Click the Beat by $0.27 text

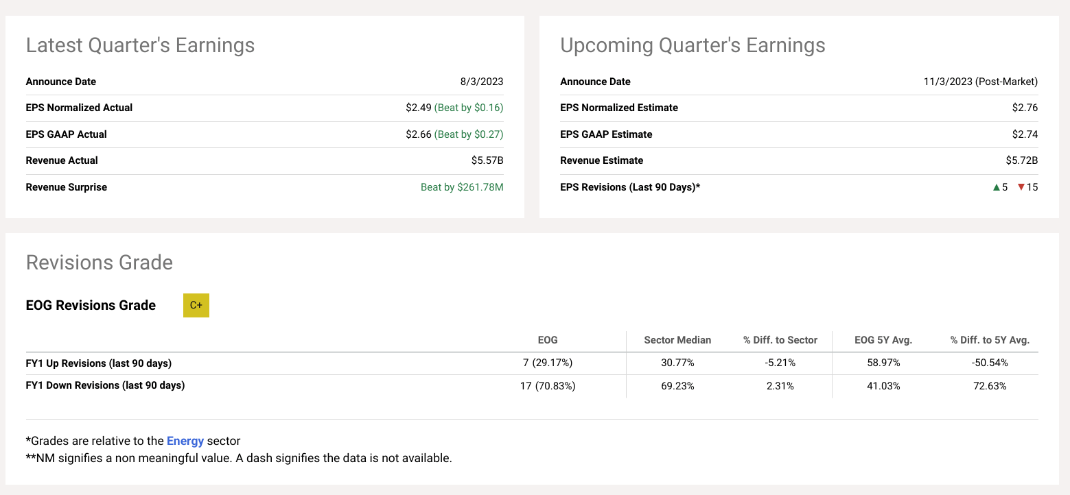coord(469,134)
